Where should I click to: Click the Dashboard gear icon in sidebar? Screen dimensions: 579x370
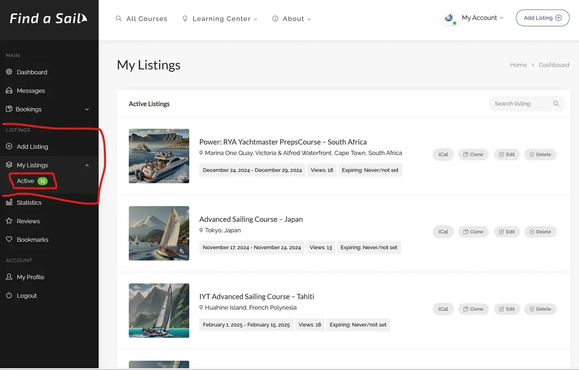[9, 72]
